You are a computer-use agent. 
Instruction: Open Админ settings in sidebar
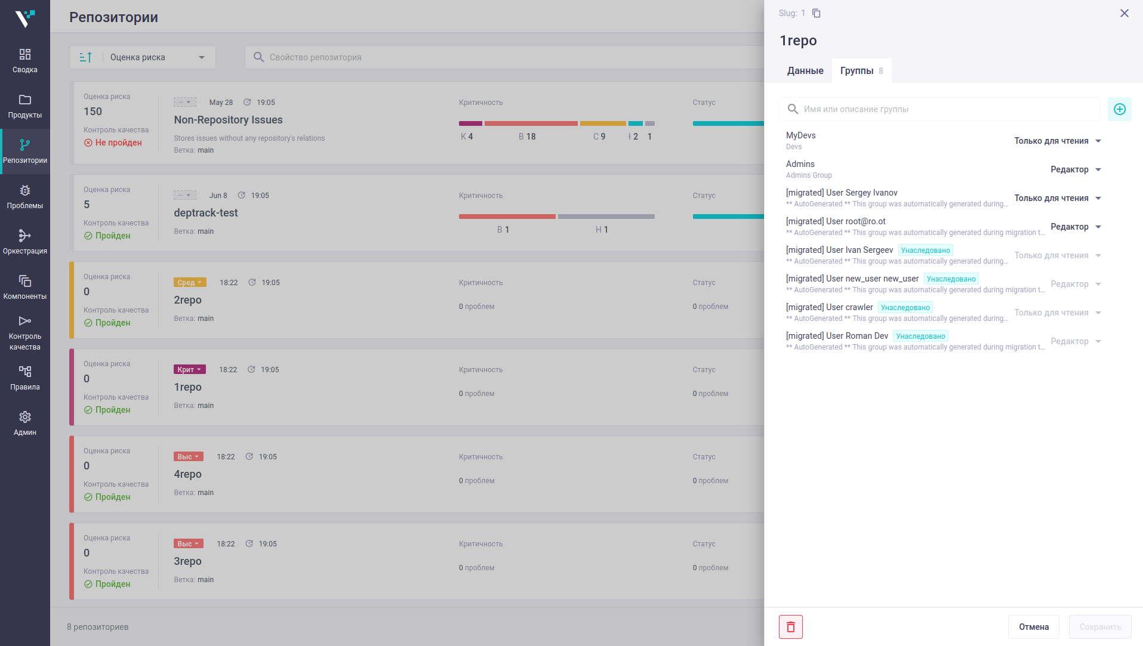tap(25, 424)
